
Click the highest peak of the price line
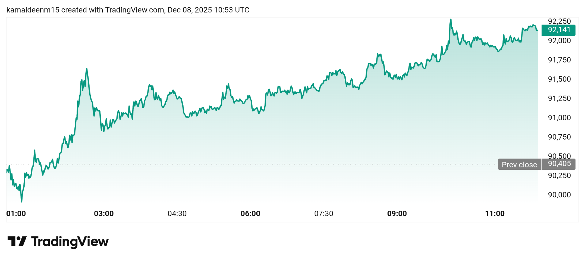click(451, 20)
